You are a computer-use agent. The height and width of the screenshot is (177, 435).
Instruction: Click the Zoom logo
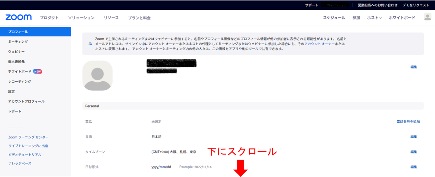(18, 17)
